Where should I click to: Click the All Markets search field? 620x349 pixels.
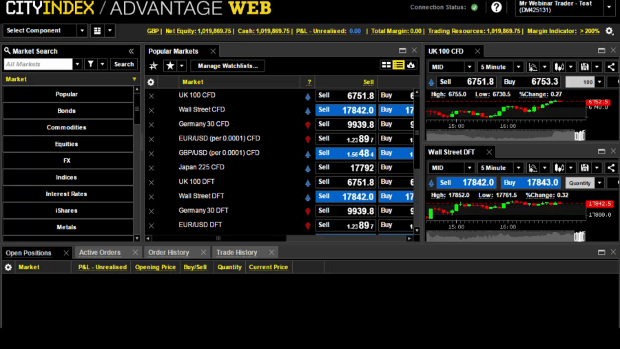pyautogui.click(x=37, y=64)
